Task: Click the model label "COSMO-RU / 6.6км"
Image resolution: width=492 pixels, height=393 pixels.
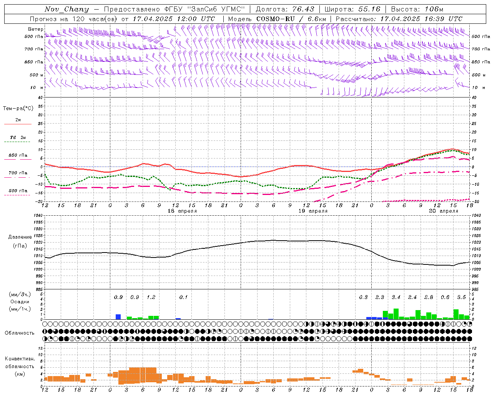Action: point(291,19)
